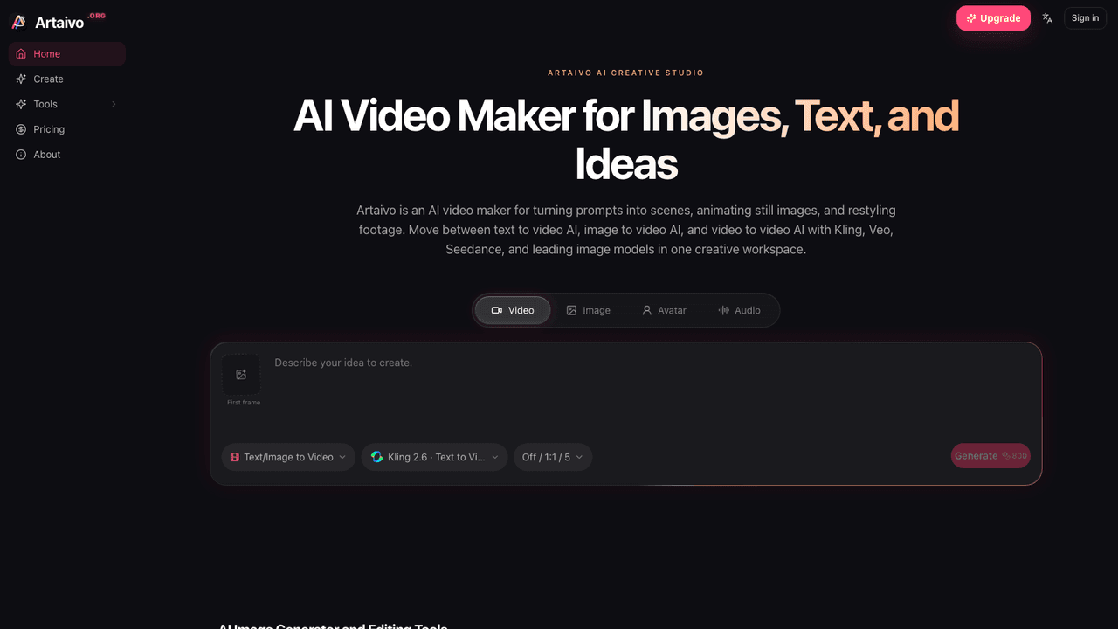Click the About info icon in sidebar

coord(21,155)
